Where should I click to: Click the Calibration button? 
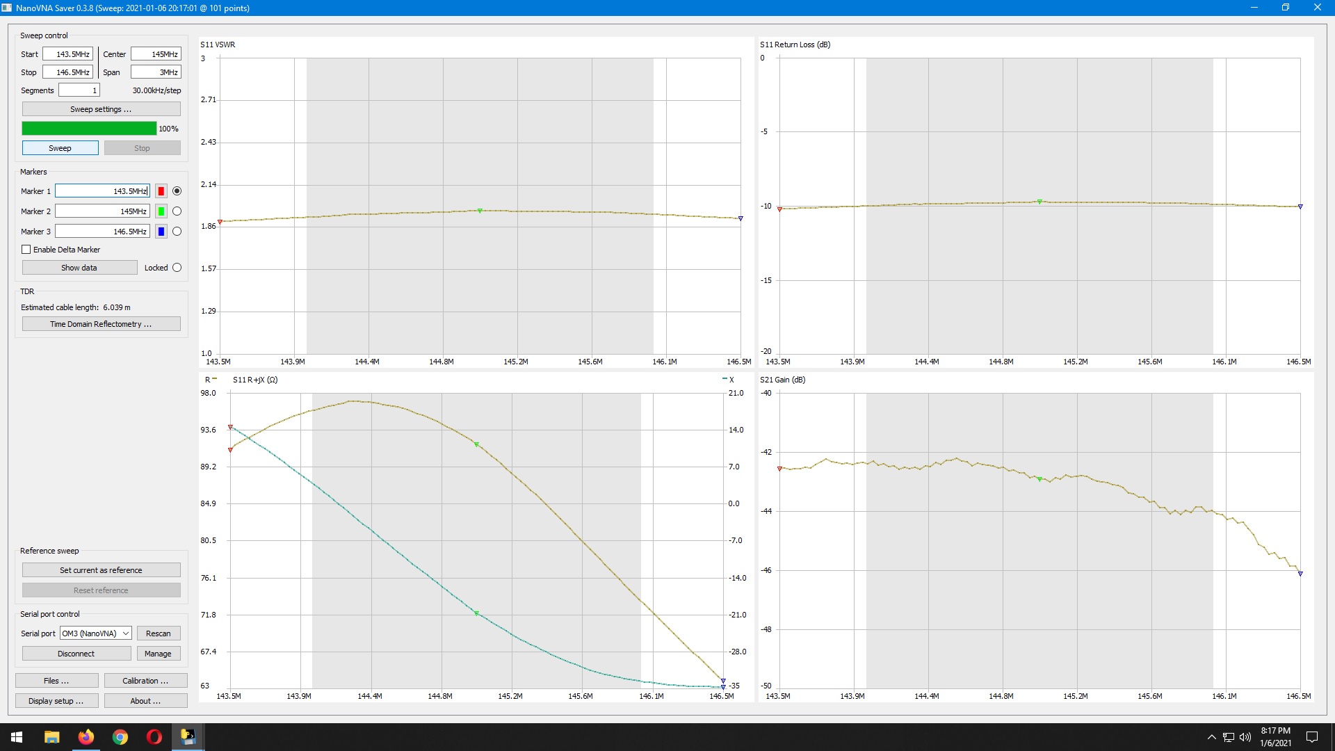(x=145, y=681)
